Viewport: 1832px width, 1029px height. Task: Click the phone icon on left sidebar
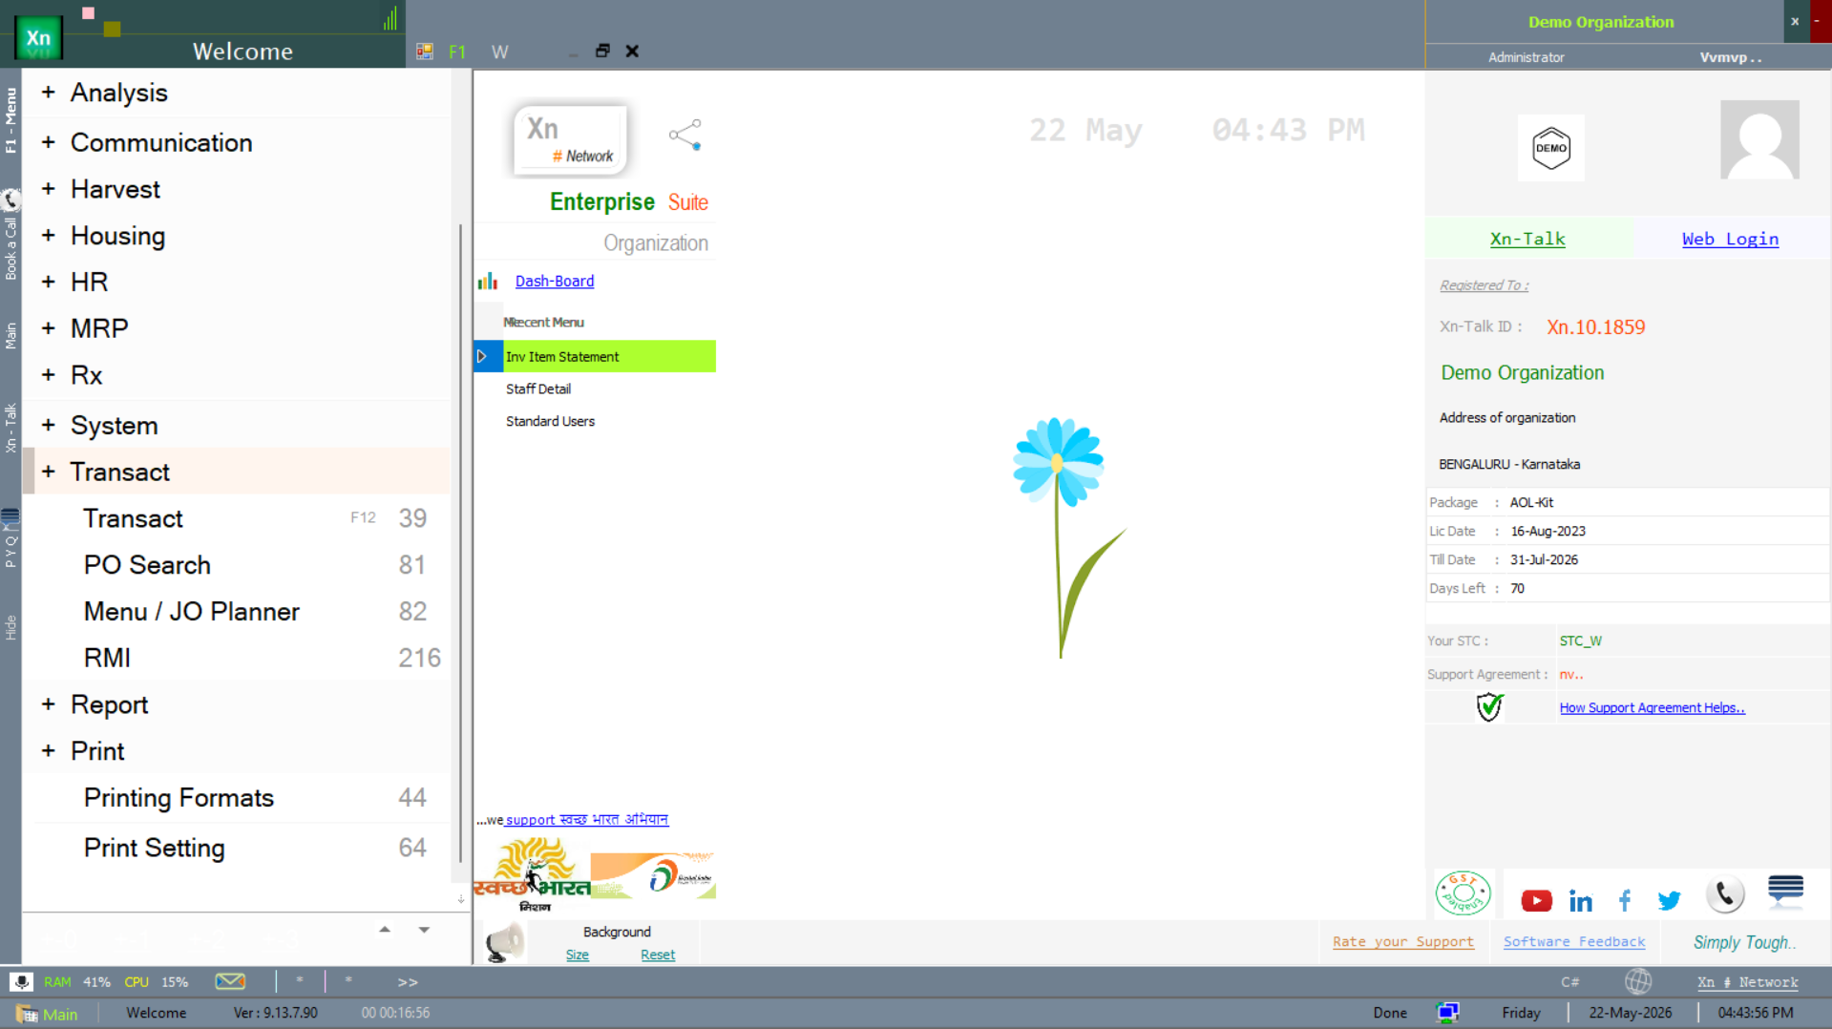[11, 199]
